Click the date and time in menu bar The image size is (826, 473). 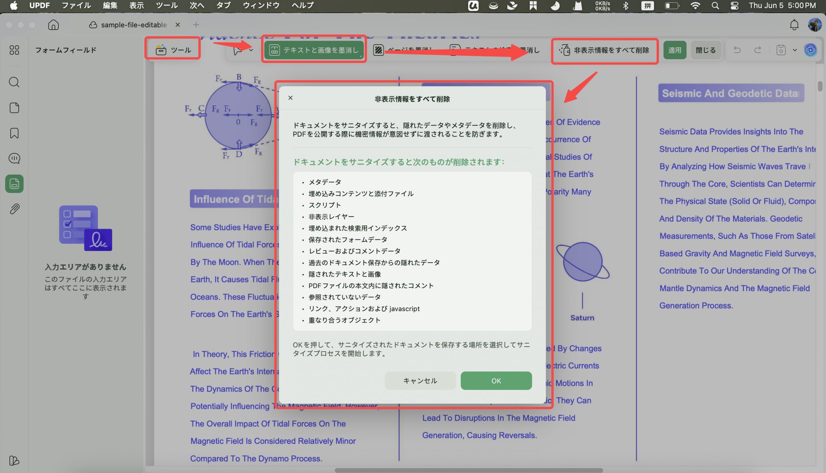click(782, 5)
